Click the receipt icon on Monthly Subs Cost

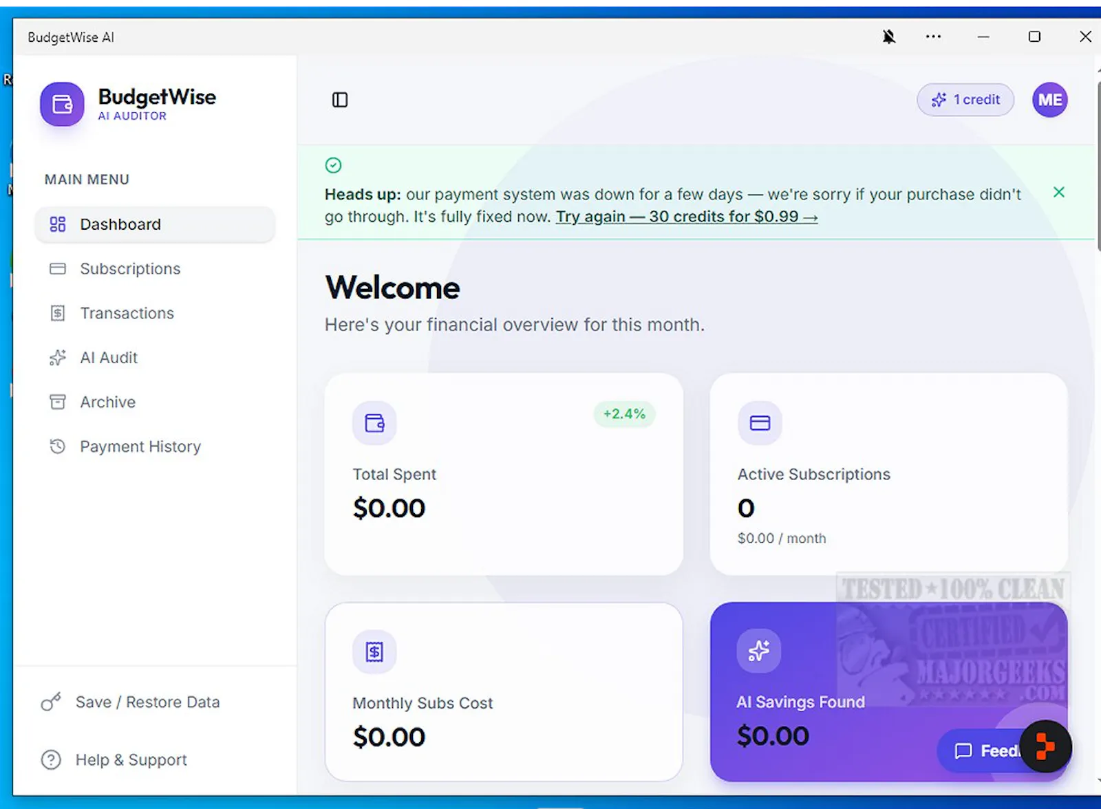tap(374, 651)
